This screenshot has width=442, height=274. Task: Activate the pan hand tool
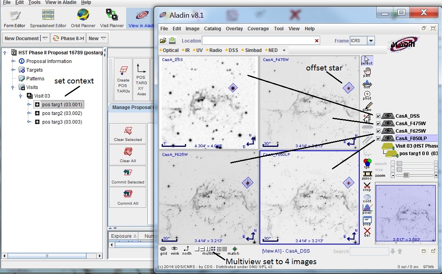(367, 72)
